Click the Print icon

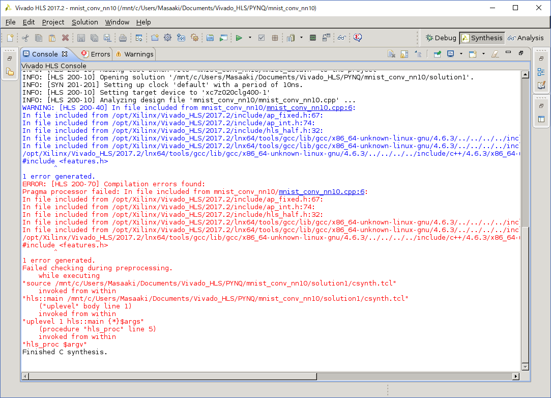(x=122, y=38)
